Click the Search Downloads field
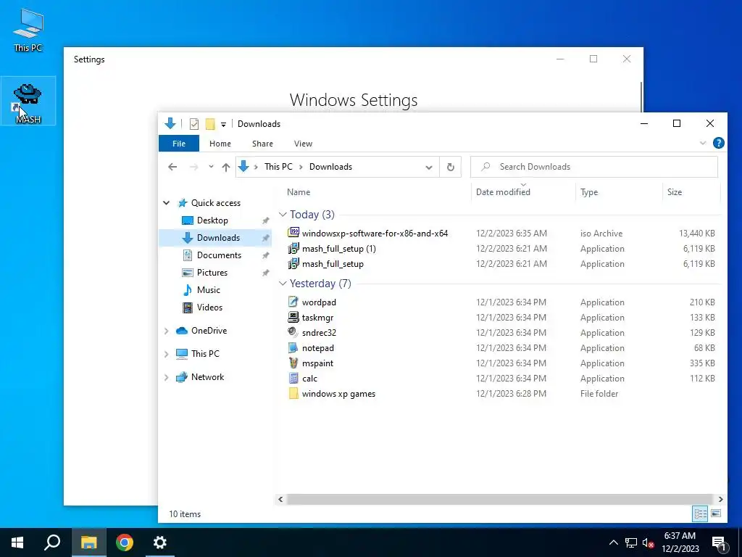This screenshot has height=557, width=742. pos(594,167)
